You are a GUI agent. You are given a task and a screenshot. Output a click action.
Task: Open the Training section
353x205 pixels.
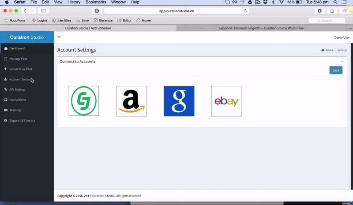click(x=15, y=110)
